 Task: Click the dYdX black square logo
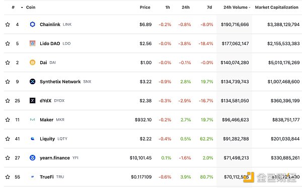click(x=32, y=101)
